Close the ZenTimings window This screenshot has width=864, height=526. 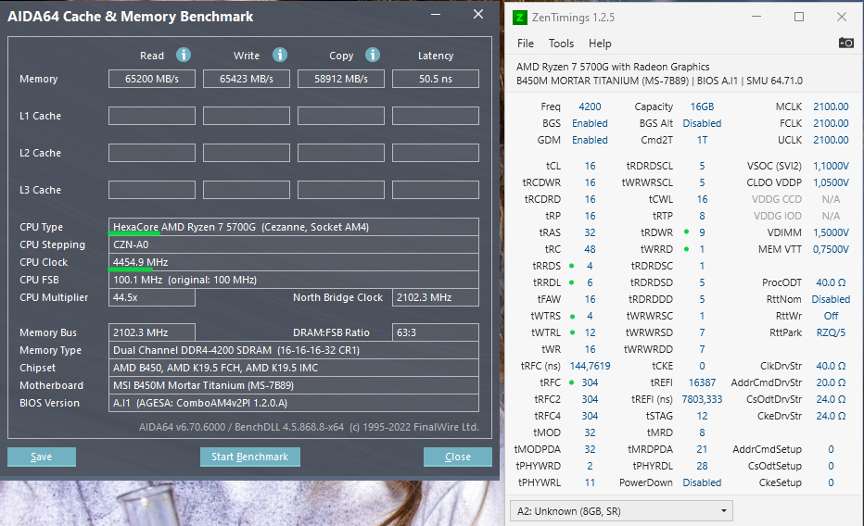[842, 17]
